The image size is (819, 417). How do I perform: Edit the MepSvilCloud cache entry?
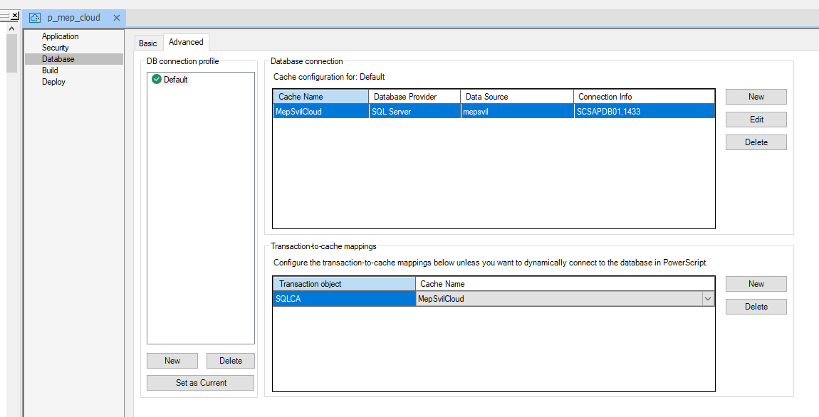(756, 120)
